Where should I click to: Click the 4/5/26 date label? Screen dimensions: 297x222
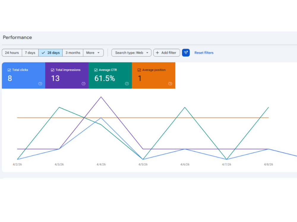(143, 164)
